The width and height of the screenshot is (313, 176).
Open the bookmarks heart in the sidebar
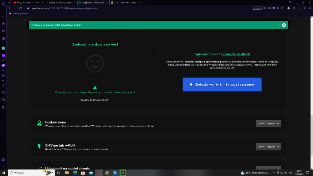[x=3, y=85]
